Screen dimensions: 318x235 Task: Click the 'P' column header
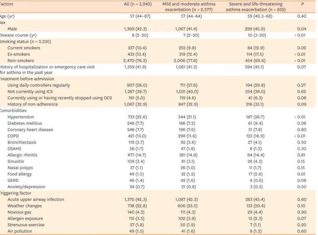click(x=302, y=4)
